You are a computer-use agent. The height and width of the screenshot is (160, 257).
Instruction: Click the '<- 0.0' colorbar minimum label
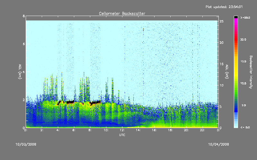tap(245, 127)
